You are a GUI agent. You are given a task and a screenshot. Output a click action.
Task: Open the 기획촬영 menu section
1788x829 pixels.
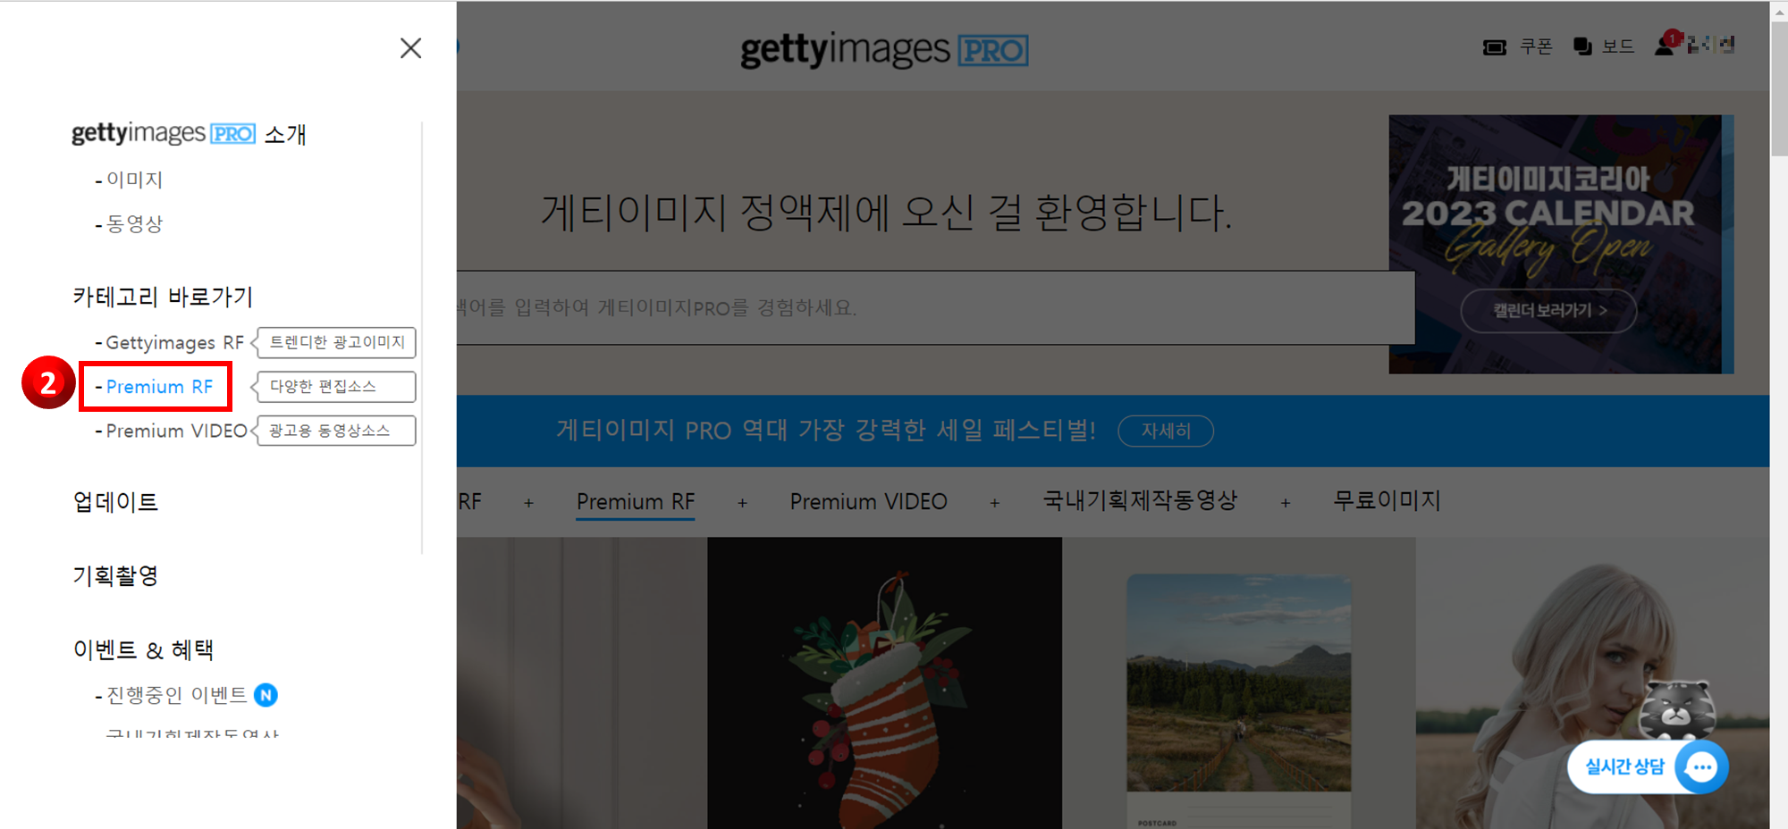[x=115, y=575]
